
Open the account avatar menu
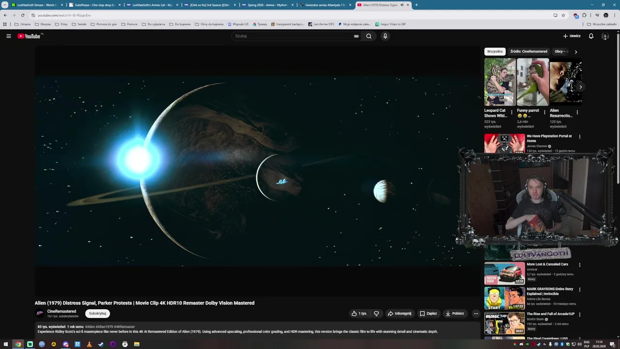(605, 36)
